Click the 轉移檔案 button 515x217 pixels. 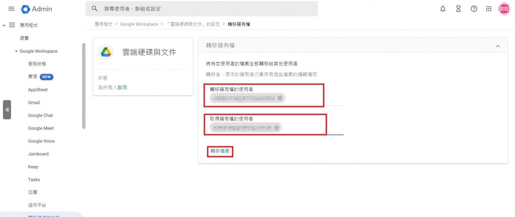220,151
